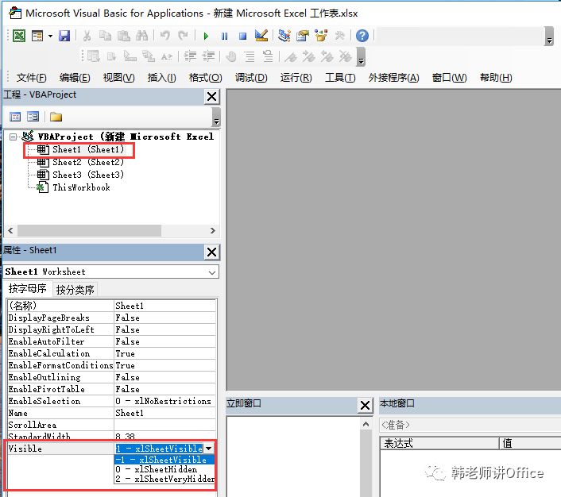Toggle Design Mode icon
Viewport: 561px width, 497px height.
(261, 36)
